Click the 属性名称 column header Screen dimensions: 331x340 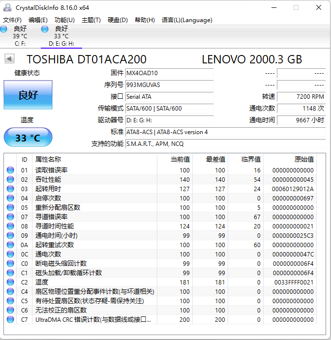coord(94,159)
